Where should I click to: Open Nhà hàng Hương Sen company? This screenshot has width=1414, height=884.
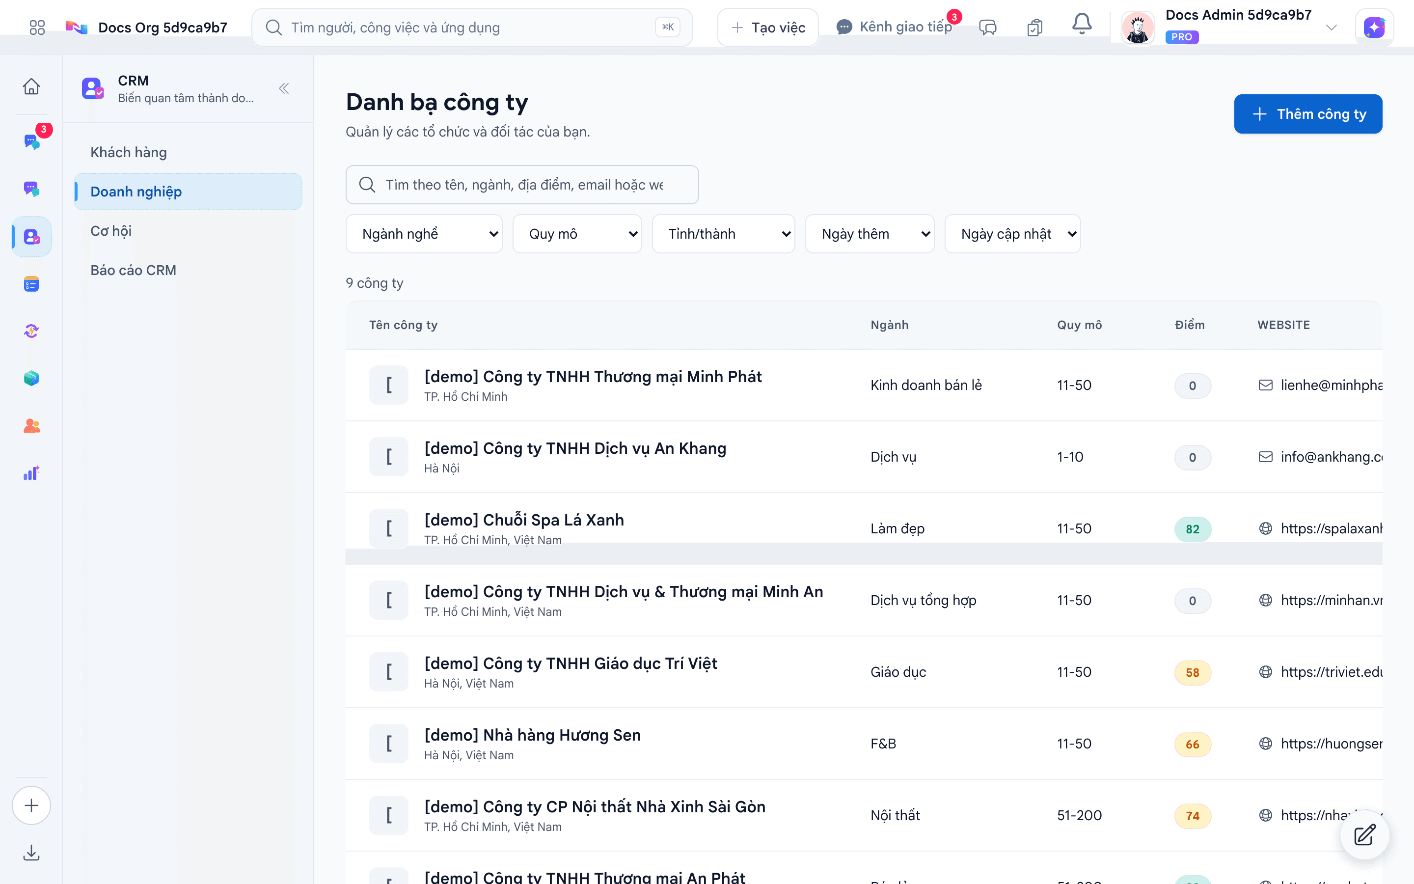tap(532, 736)
